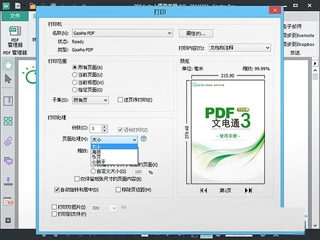The height and width of the screenshot is (240, 320).
Task: Select 所有页面(A) radio button
Action: click(74, 67)
